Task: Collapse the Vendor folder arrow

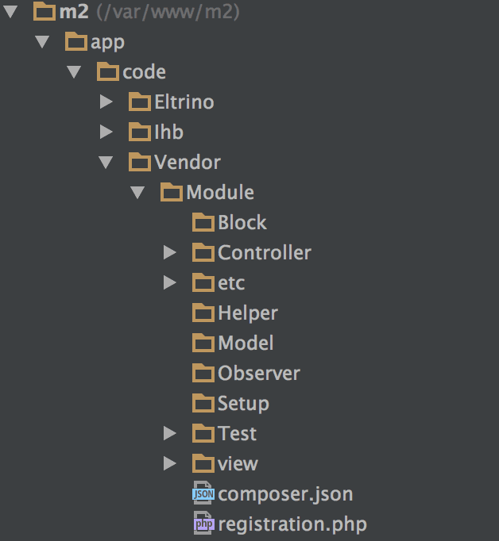Action: pyautogui.click(x=106, y=163)
